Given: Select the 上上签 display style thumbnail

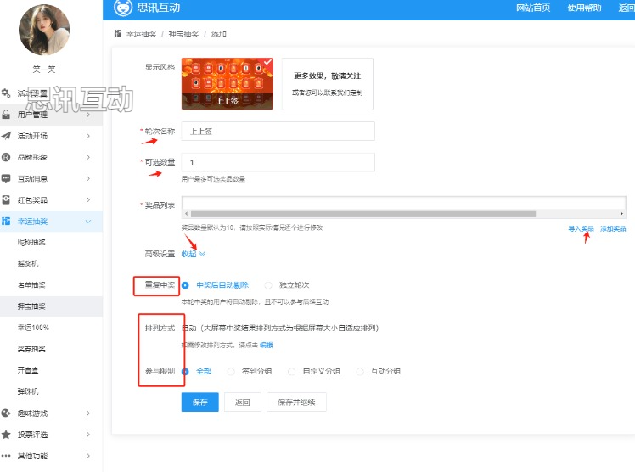Looking at the screenshot, I should pyautogui.click(x=228, y=84).
